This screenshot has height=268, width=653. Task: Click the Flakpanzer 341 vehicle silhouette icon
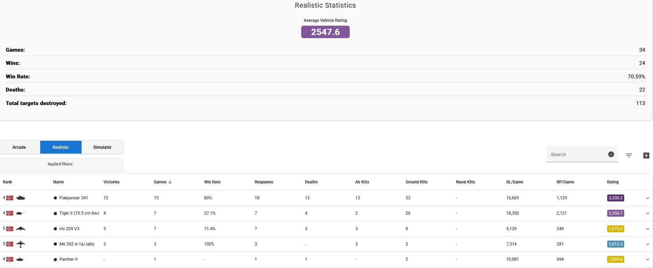[x=20, y=198]
